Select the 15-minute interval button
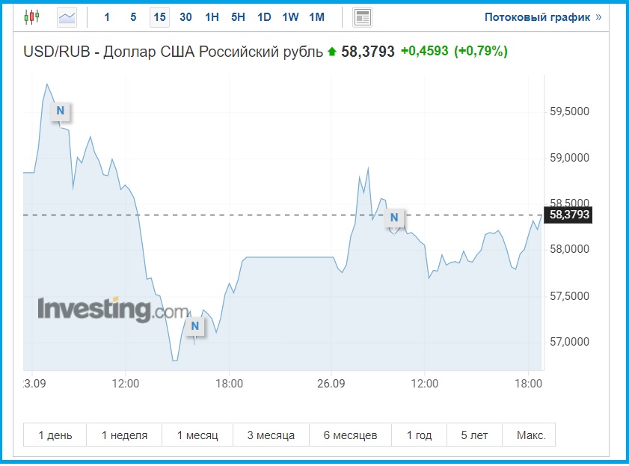Screen dimensions: 629x466 coord(159,16)
